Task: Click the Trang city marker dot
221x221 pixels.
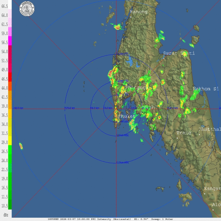Action: coord(177,138)
